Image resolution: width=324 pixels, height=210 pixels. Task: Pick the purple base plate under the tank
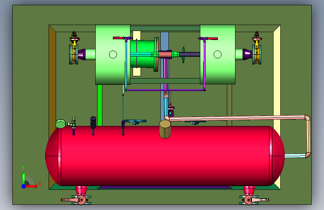[x=164, y=187]
